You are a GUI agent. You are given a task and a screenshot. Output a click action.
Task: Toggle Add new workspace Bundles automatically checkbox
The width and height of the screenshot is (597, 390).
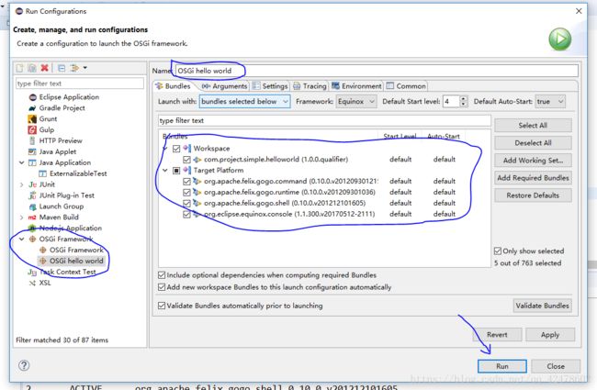162,287
